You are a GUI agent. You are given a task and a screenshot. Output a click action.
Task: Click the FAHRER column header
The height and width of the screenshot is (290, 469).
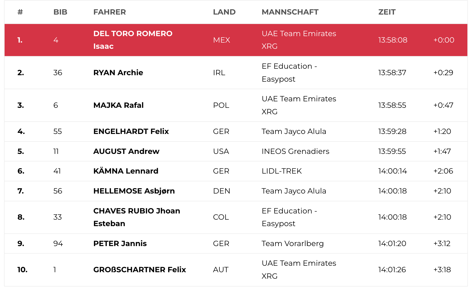pyautogui.click(x=110, y=12)
